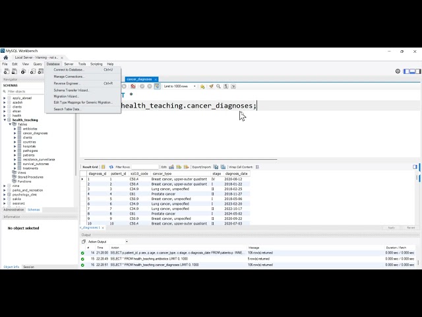Import records from external file icon
Image resolution: width=422 pixels, height=317 pixels.
click(223, 167)
